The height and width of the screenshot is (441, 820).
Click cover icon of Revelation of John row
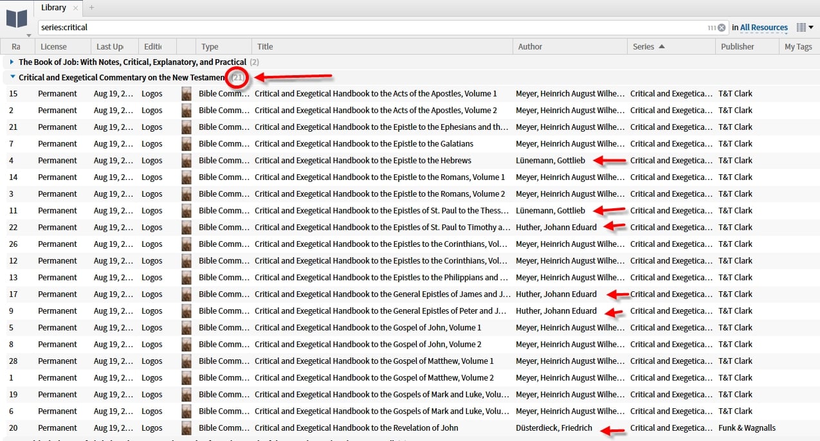187,428
